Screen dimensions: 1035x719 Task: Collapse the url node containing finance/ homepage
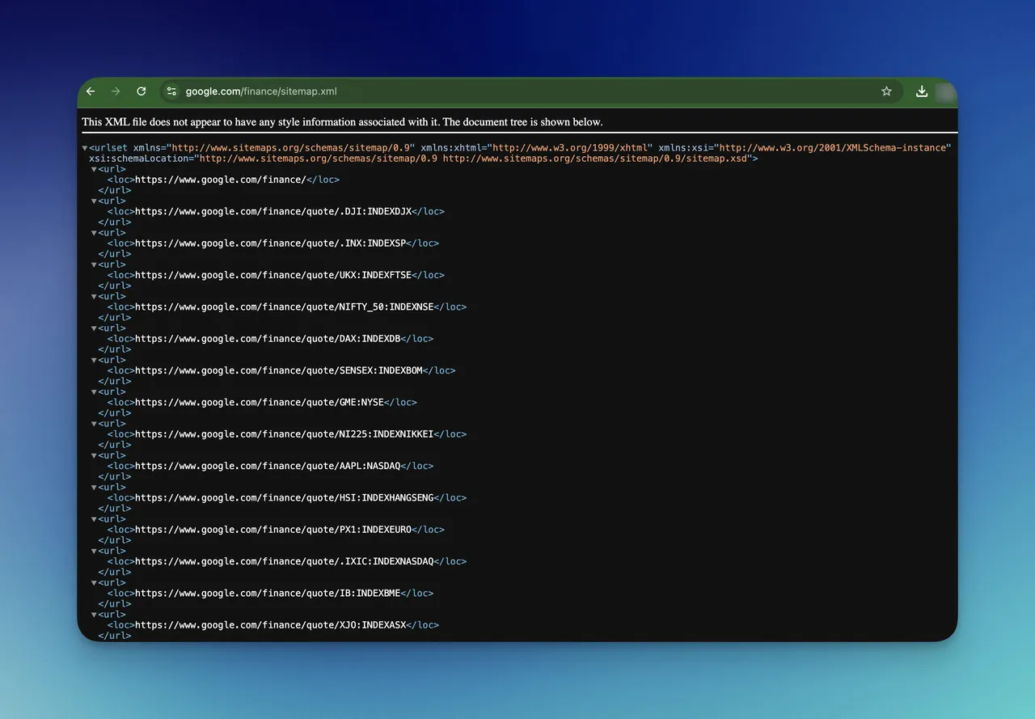(94, 169)
